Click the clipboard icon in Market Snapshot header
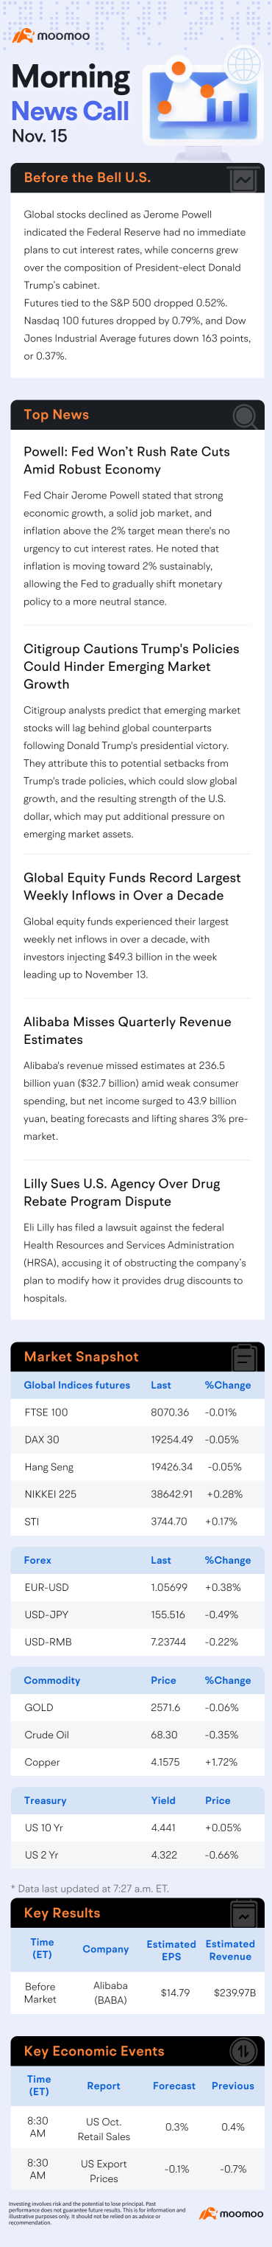 [244, 1357]
